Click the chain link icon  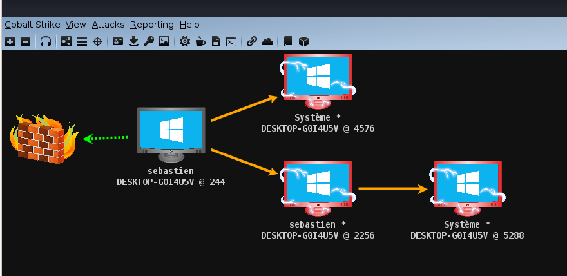click(x=252, y=42)
